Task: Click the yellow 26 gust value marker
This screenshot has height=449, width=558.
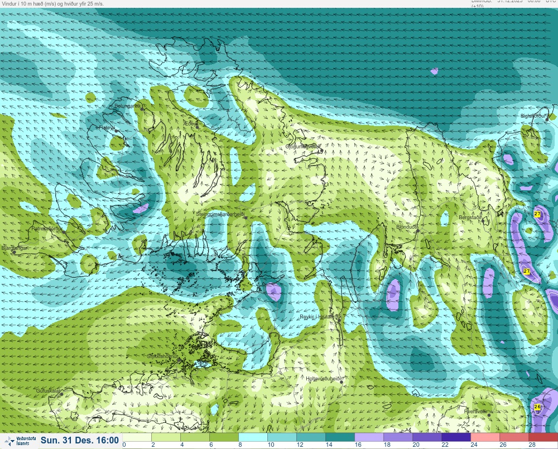Action: click(537, 407)
